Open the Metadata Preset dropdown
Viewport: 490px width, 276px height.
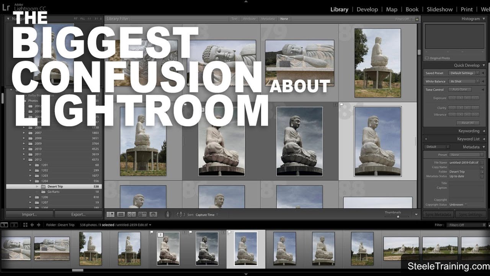tap(466, 155)
